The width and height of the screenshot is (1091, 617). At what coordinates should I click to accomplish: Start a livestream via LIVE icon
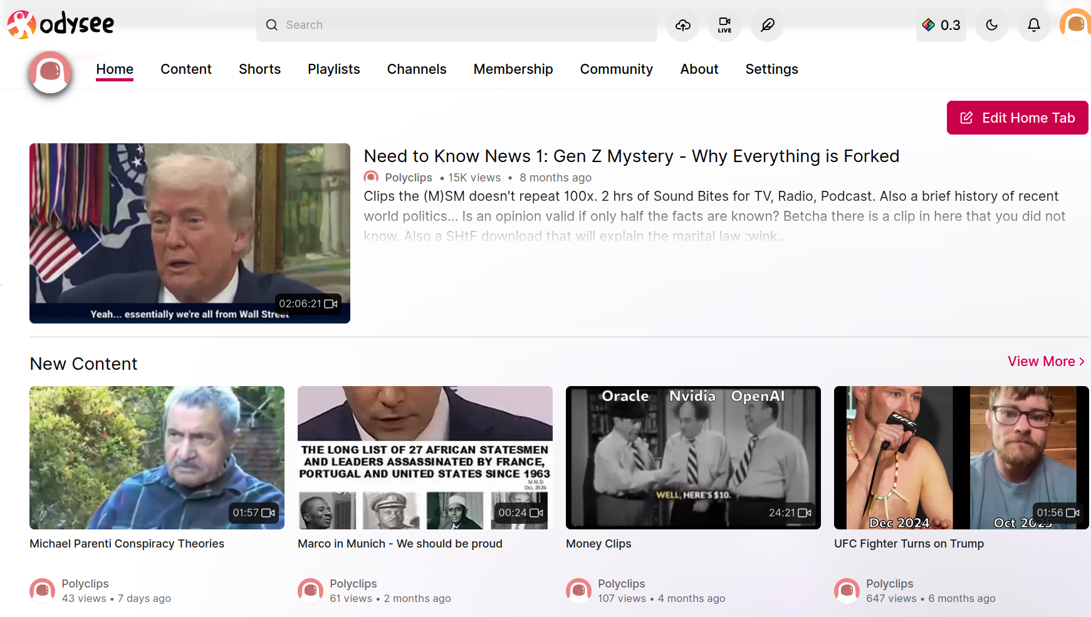[724, 25]
